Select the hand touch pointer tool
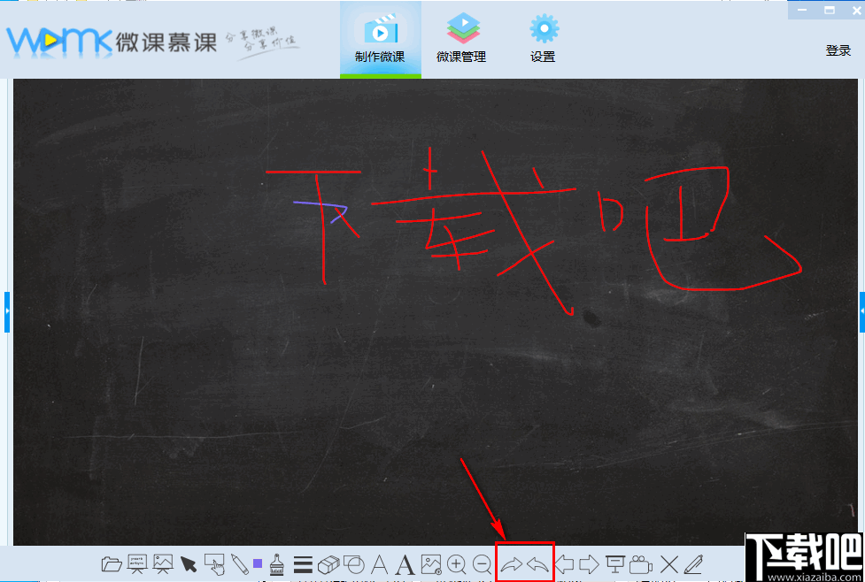 (x=214, y=564)
